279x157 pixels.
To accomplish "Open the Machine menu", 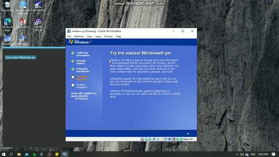I will (x=79, y=37).
